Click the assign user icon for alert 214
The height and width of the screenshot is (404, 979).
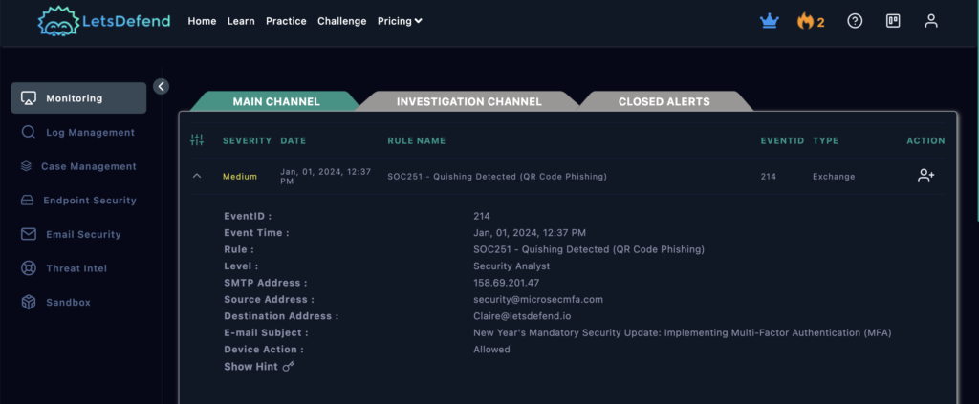click(x=925, y=176)
